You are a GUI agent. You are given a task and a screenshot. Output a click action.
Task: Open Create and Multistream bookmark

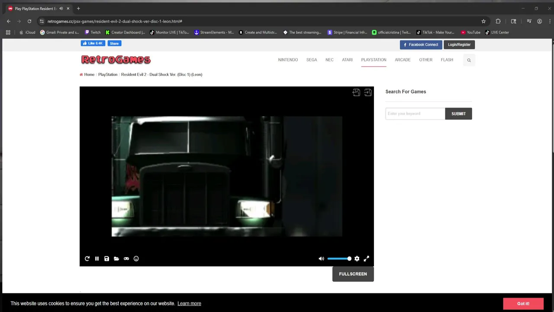tap(258, 32)
